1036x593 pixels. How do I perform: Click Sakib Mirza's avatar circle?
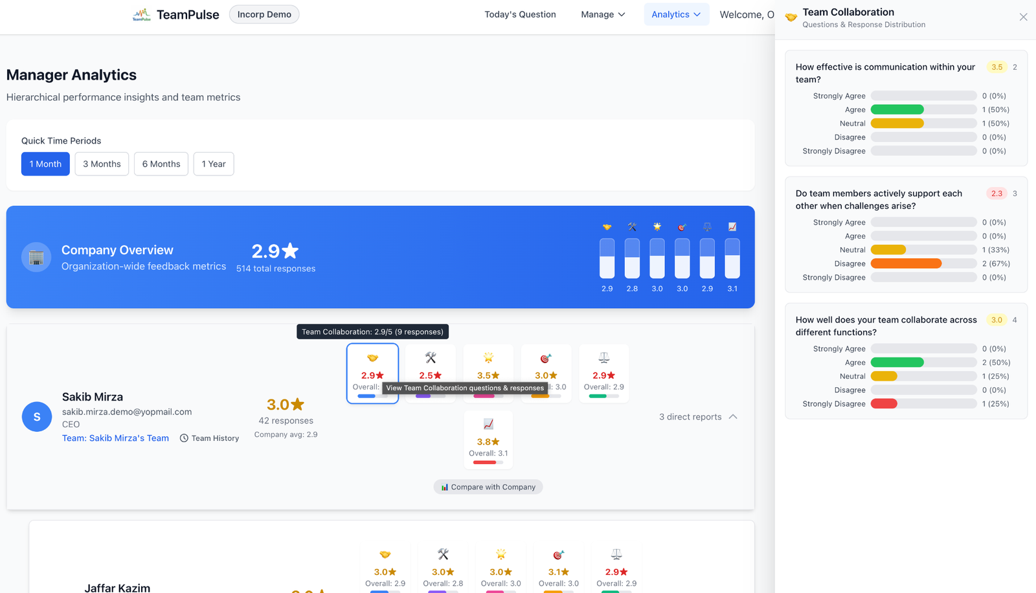point(37,417)
